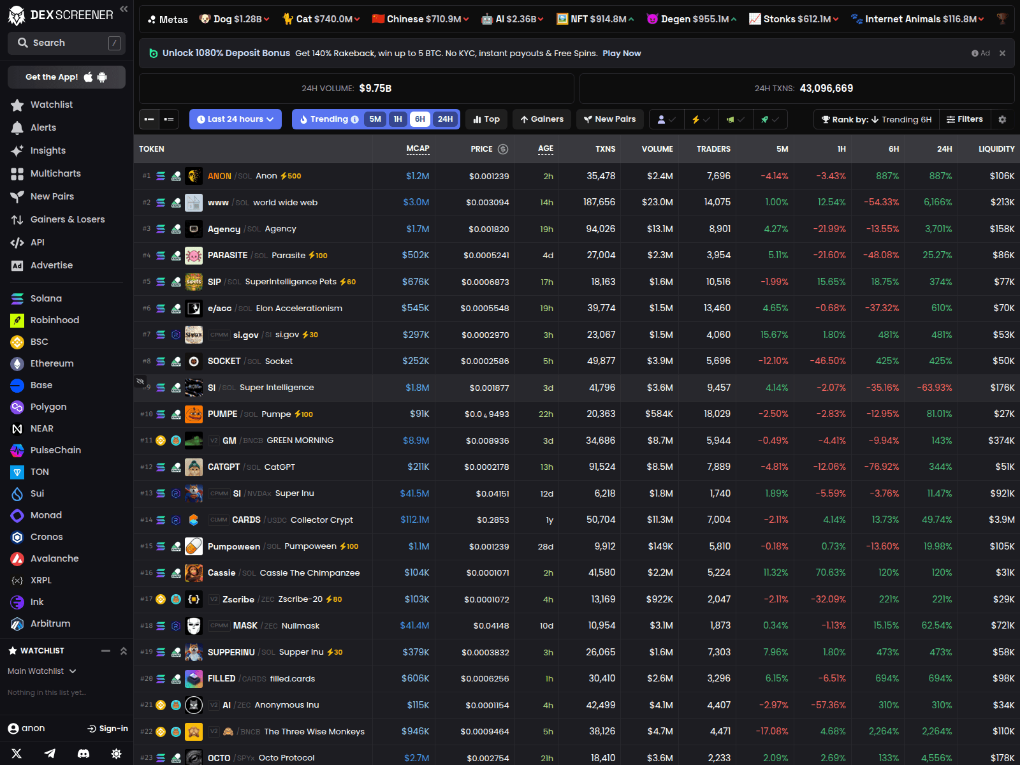Screen dimensions: 1020x765
Task: Open the Telegram social link
Action: 50,754
